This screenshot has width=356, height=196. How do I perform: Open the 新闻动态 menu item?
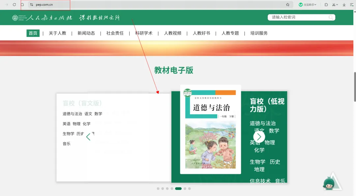(x=86, y=33)
